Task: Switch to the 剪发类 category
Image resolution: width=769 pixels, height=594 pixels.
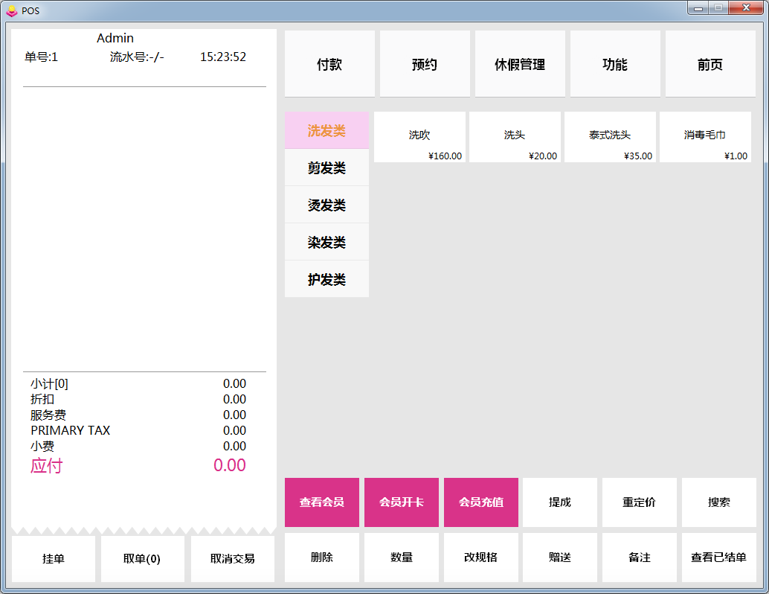Action: 326,168
